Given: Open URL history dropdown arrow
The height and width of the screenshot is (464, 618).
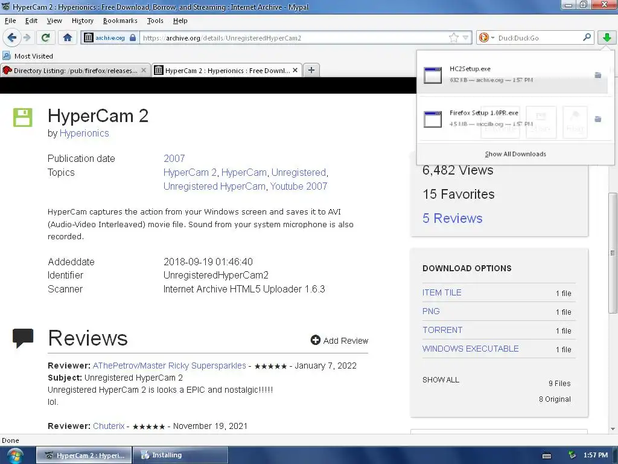Looking at the screenshot, I should tap(465, 38).
